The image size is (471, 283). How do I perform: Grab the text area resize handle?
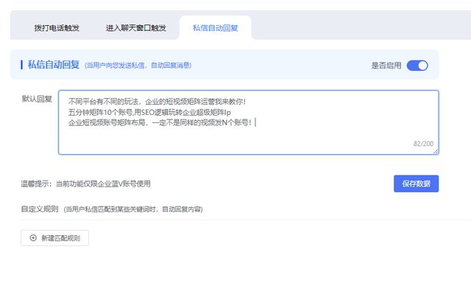pos(436,152)
